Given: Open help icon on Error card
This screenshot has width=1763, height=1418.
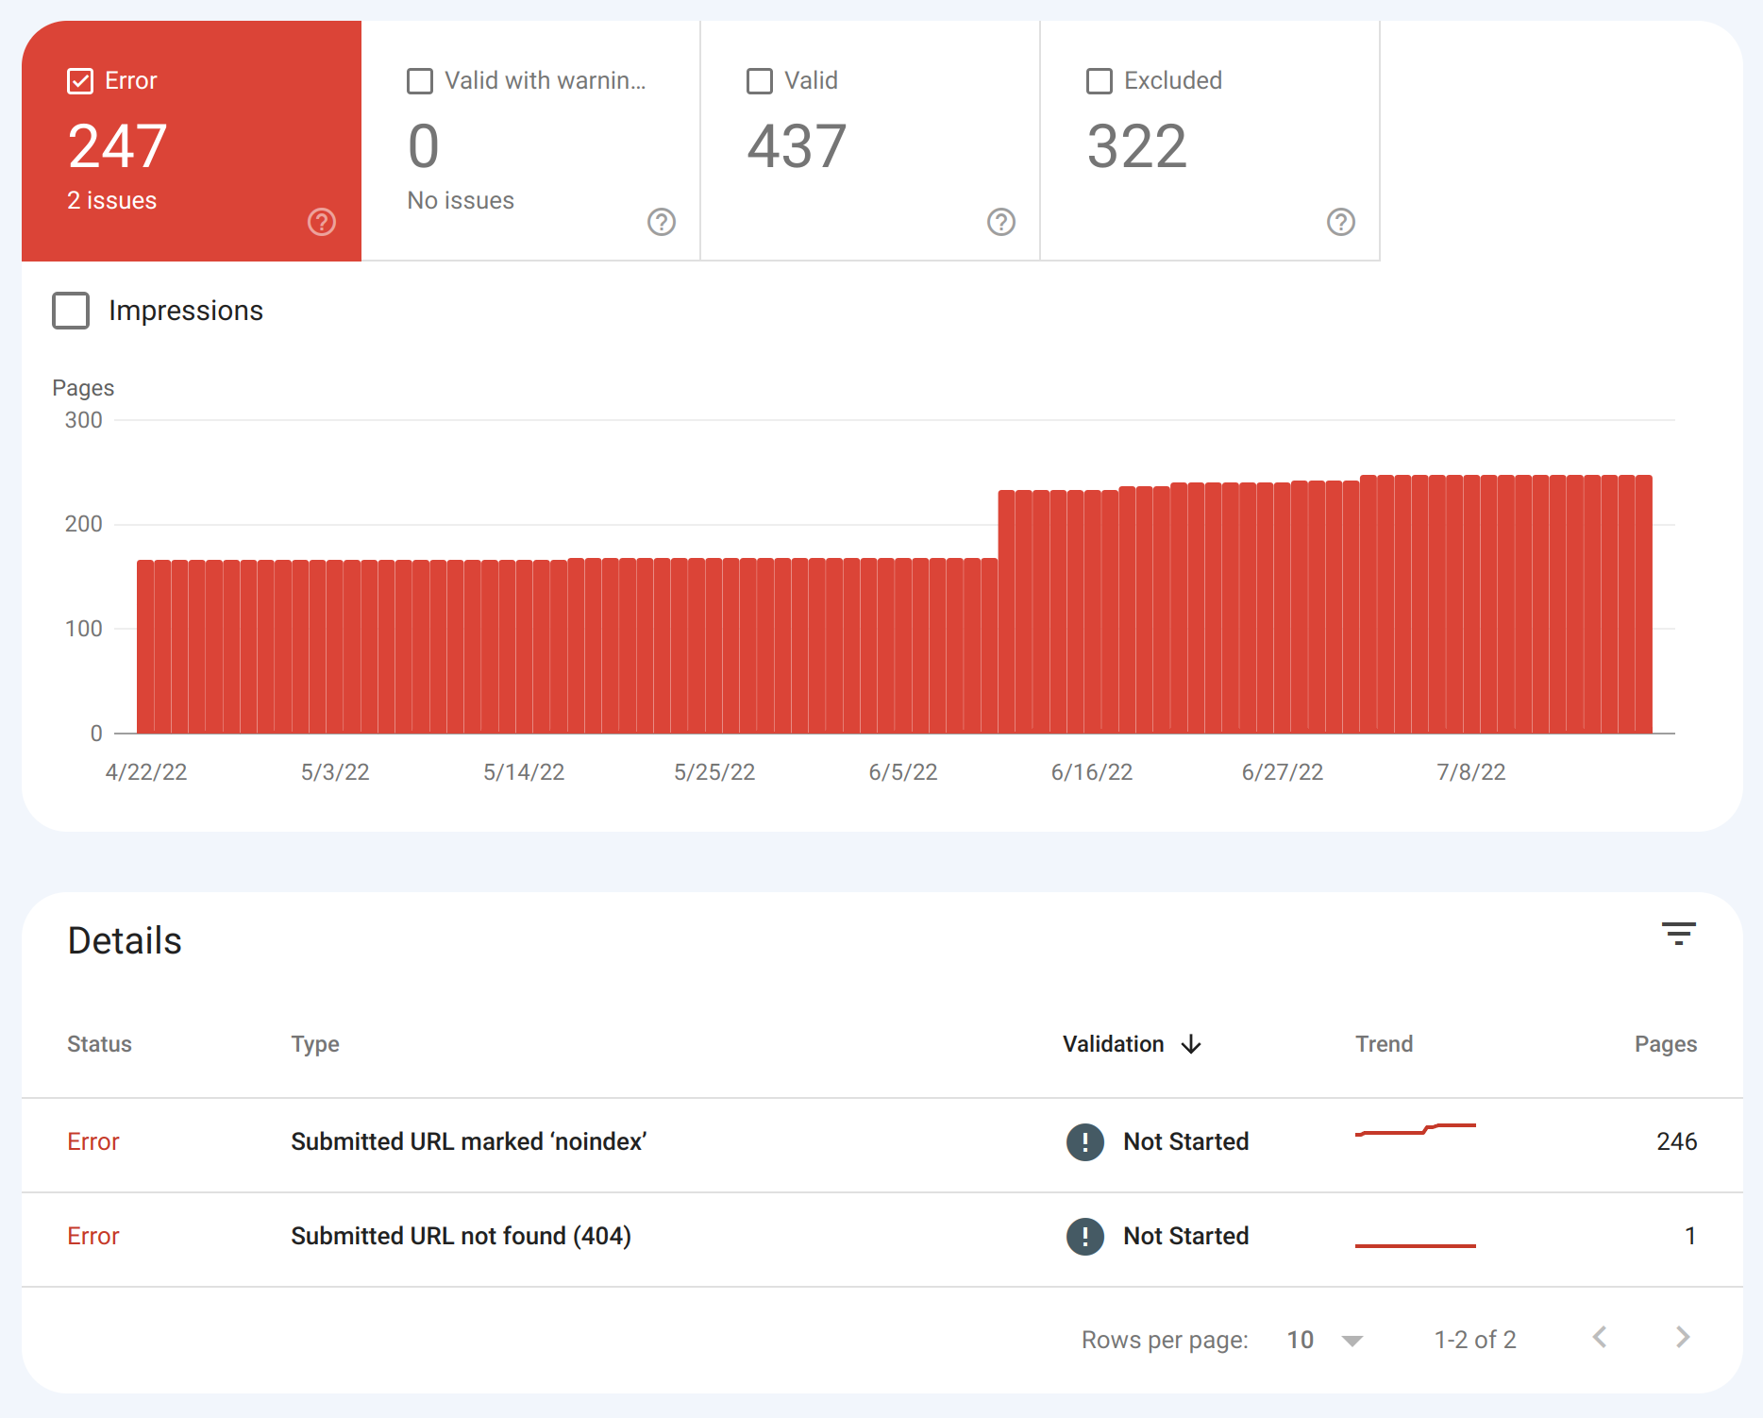Looking at the screenshot, I should click(322, 222).
